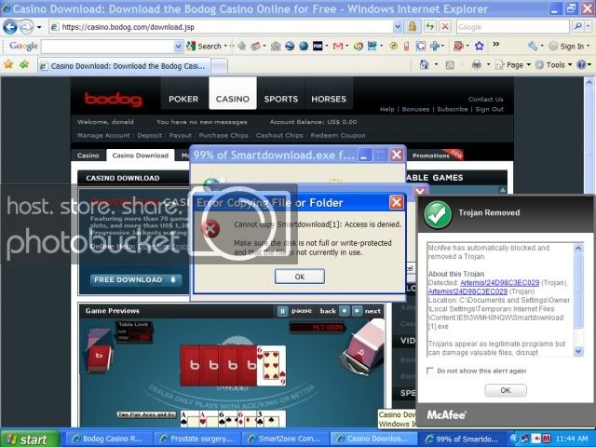The image size is (596, 447).
Task: Click the McAfee tray icon
Action: (x=547, y=439)
